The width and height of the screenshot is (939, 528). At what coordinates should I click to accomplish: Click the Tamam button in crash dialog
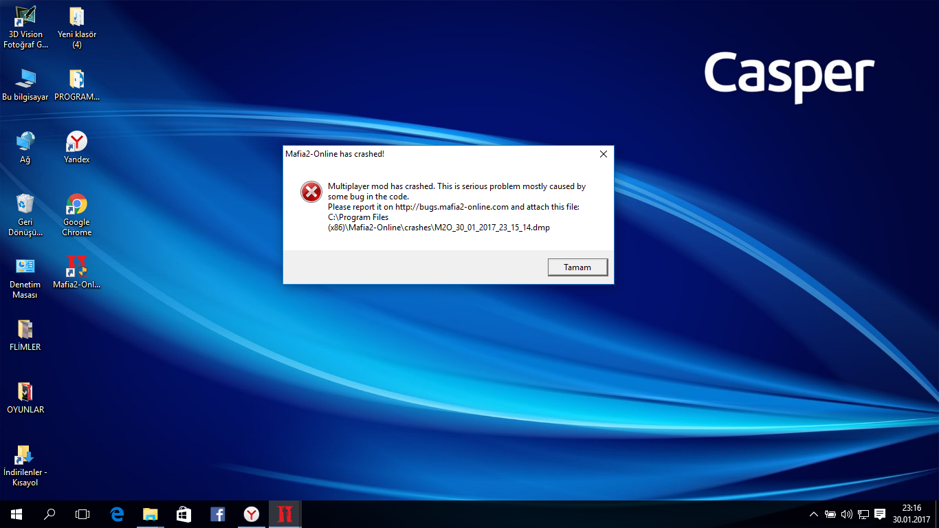click(577, 267)
